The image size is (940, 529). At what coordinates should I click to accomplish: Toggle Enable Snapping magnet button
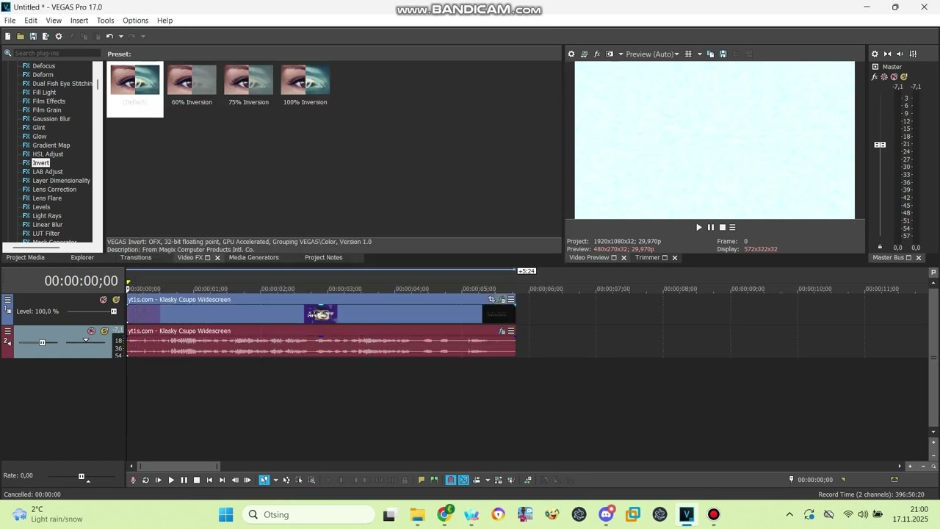pos(451,480)
